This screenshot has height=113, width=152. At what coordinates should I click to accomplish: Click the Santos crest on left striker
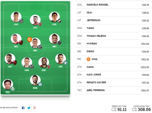point(21,21)
